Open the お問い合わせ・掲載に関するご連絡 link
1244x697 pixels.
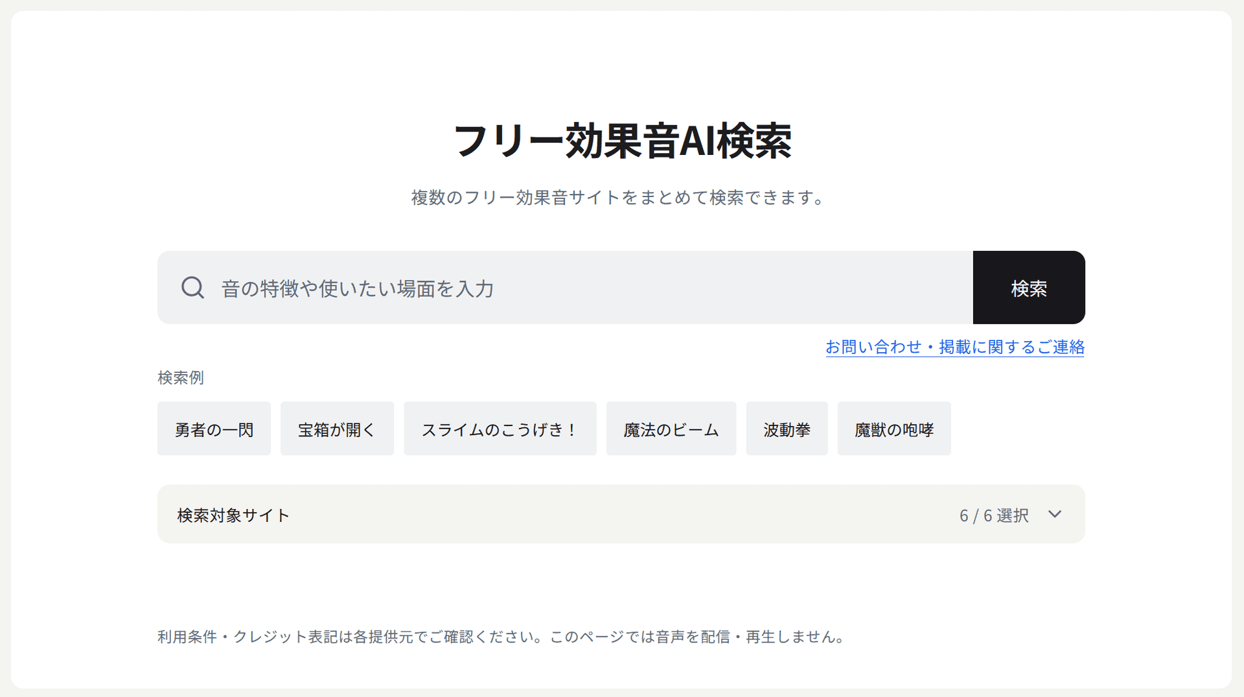[955, 347]
